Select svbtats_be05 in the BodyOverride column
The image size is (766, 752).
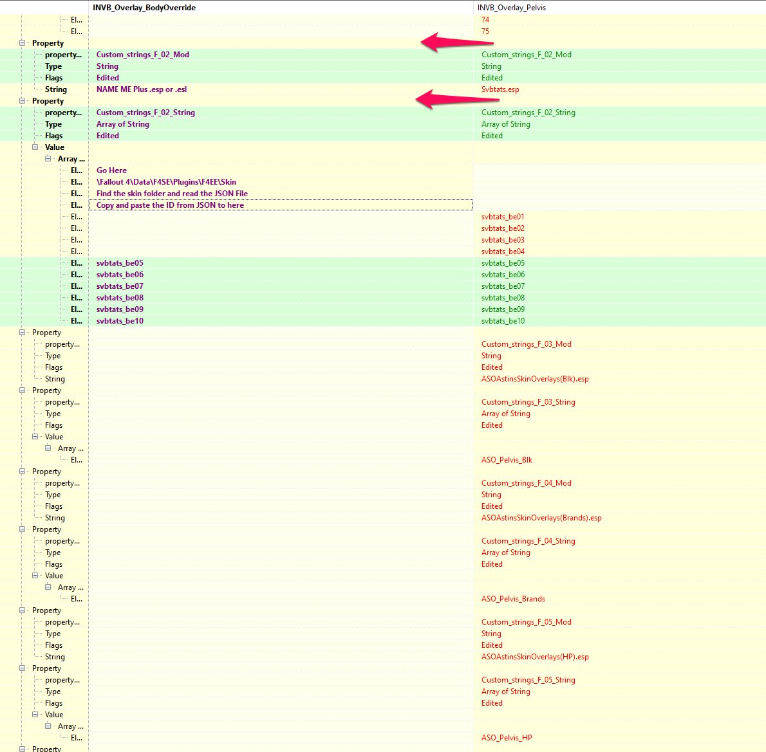pyautogui.click(x=119, y=262)
